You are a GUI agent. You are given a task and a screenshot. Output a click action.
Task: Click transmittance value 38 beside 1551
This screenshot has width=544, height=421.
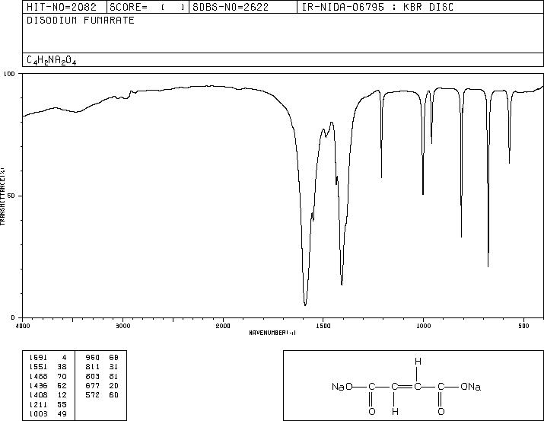pos(62,367)
